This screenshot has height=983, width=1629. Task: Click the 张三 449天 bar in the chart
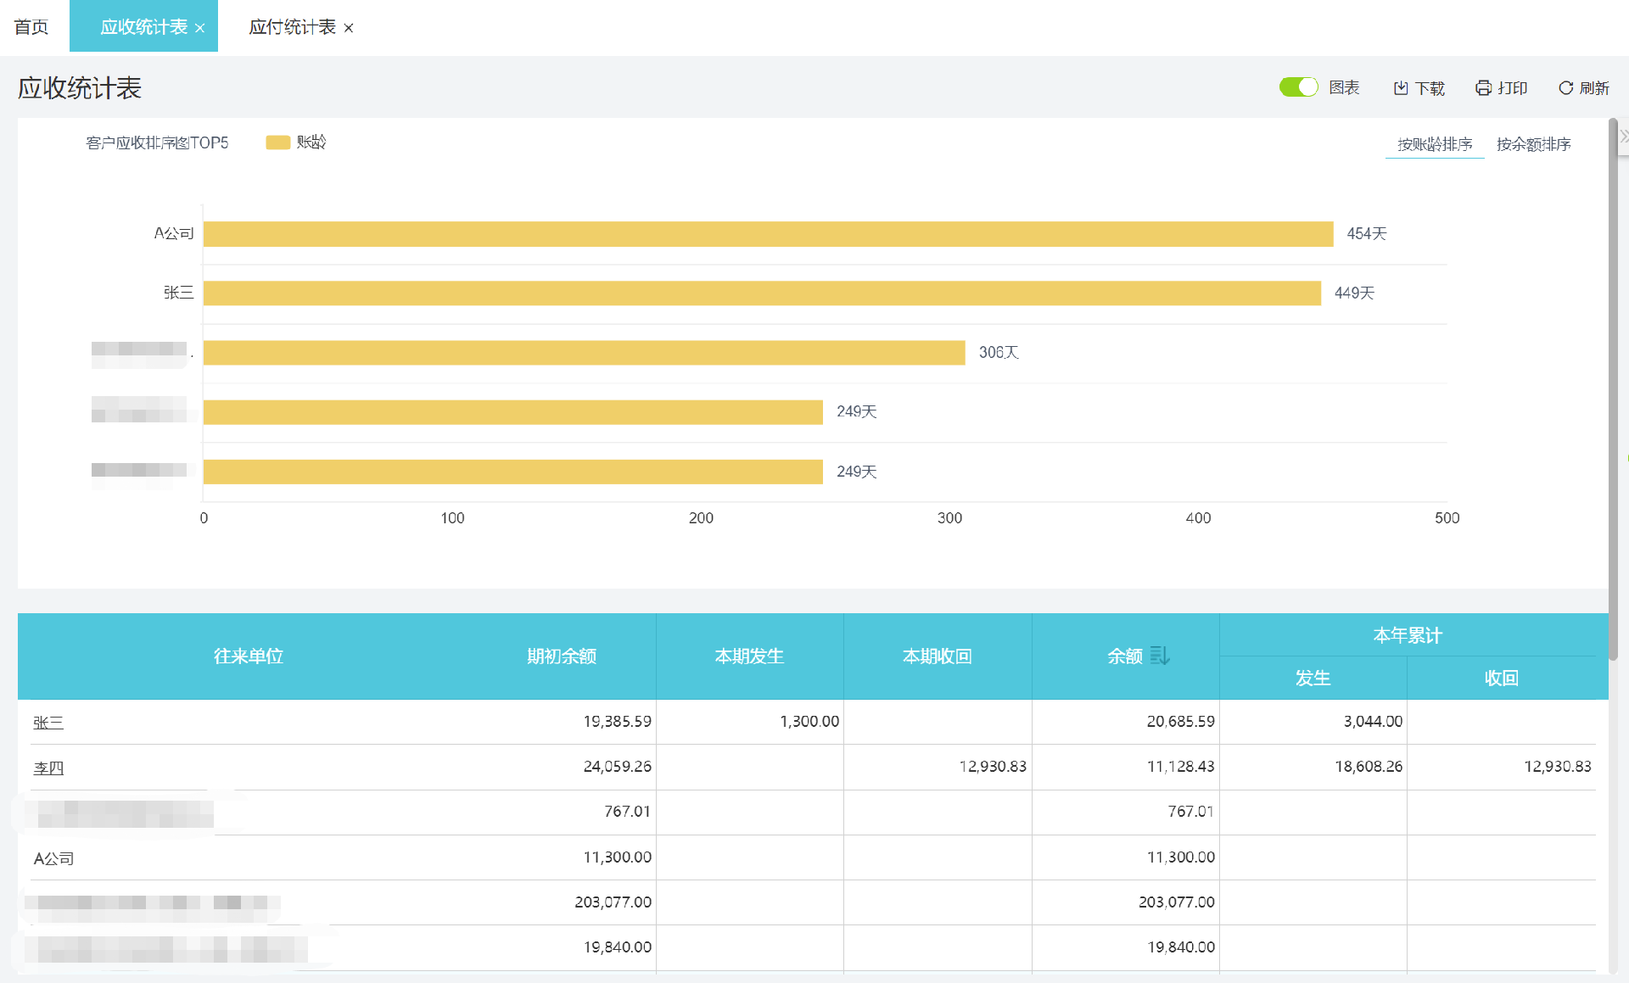(762, 293)
